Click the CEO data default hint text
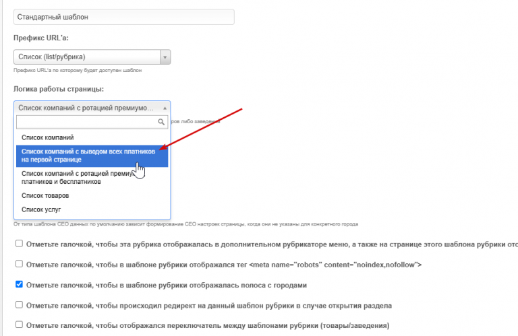The image size is (518, 336). tap(185, 224)
